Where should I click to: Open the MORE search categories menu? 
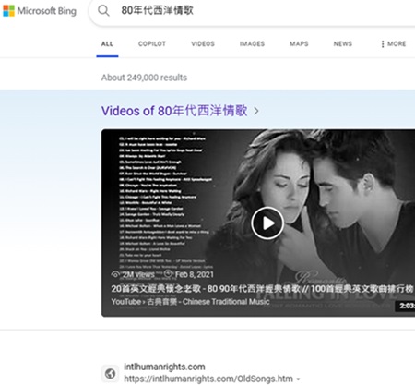tap(394, 44)
